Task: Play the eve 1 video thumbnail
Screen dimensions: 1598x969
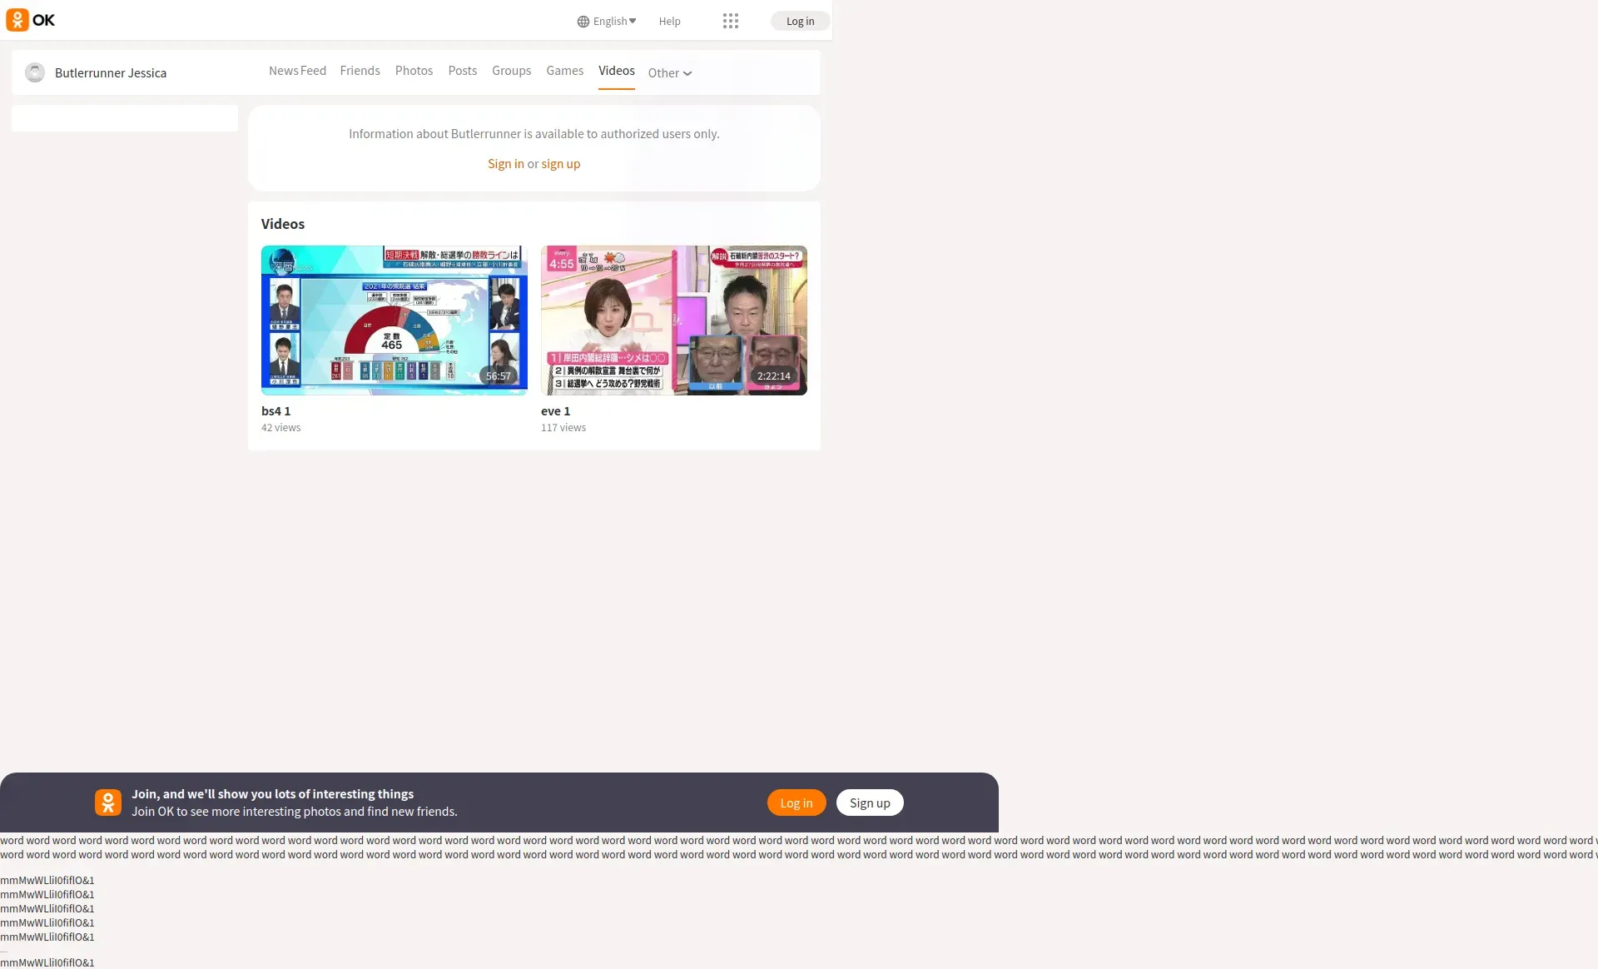Action: [673, 320]
